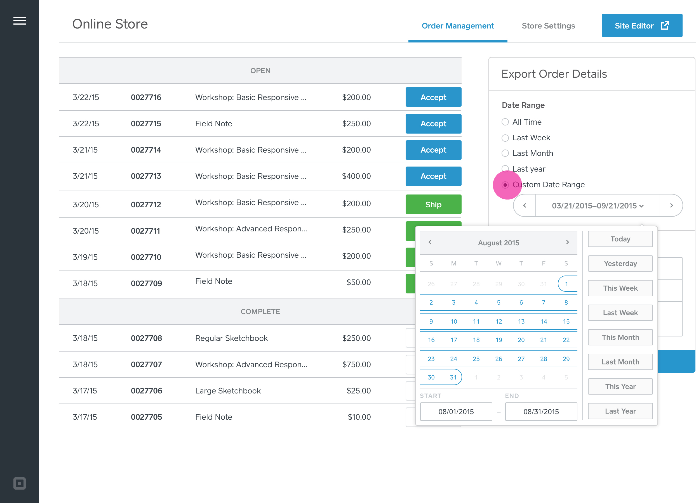Select the Custom Date Range radio button
This screenshot has height=503, width=696.
(x=505, y=185)
